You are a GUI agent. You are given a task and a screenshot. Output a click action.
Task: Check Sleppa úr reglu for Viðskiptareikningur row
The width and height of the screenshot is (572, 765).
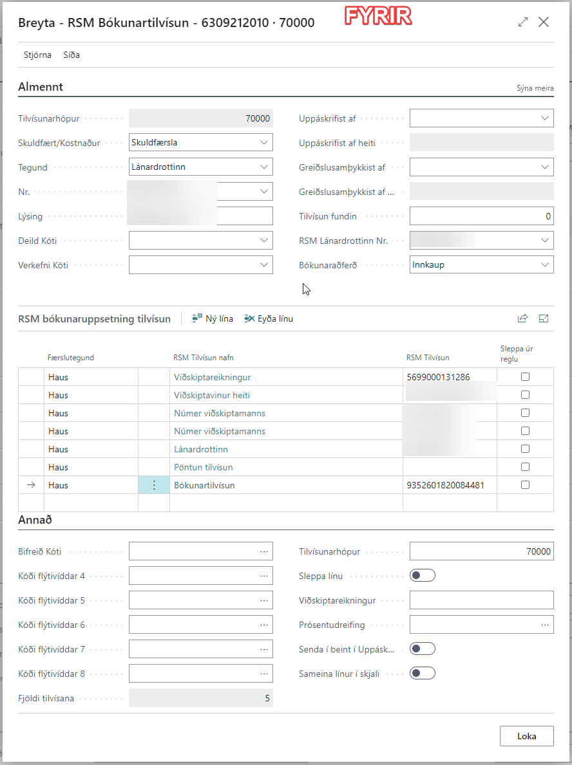click(x=525, y=377)
